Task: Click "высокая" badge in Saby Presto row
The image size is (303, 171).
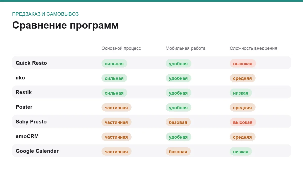Action: (243, 122)
